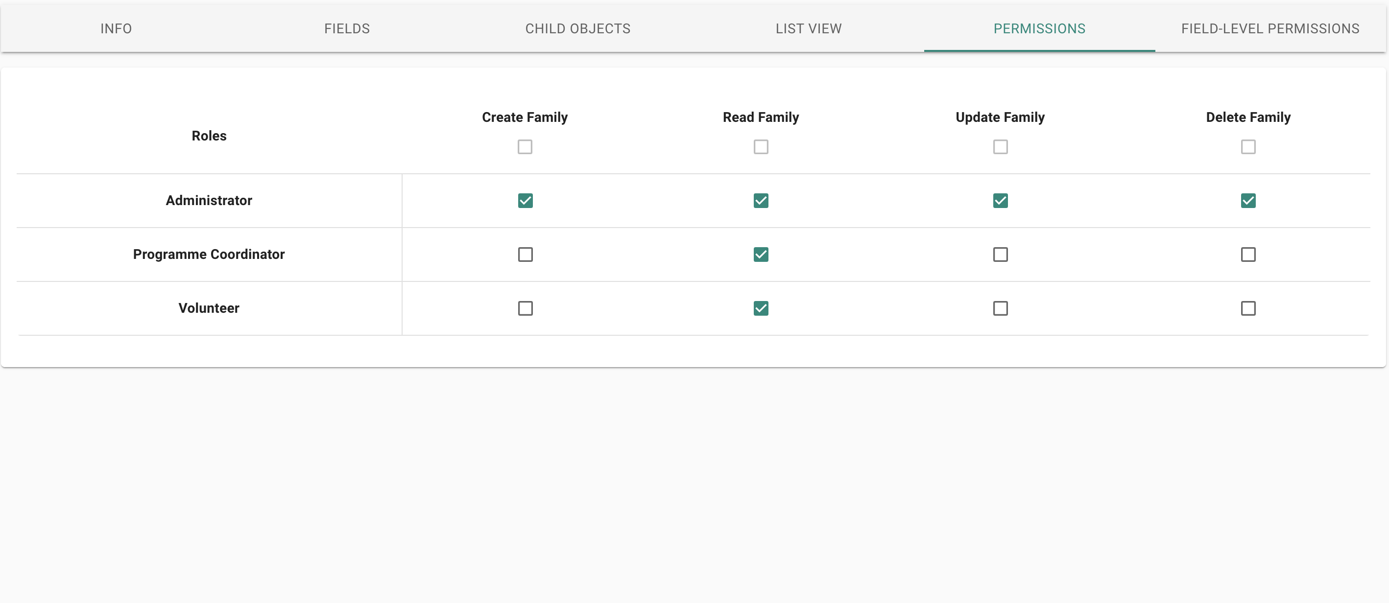Viewport: 1389px width, 603px height.
Task: Check the Update Family header checkbox
Action: coord(1000,146)
